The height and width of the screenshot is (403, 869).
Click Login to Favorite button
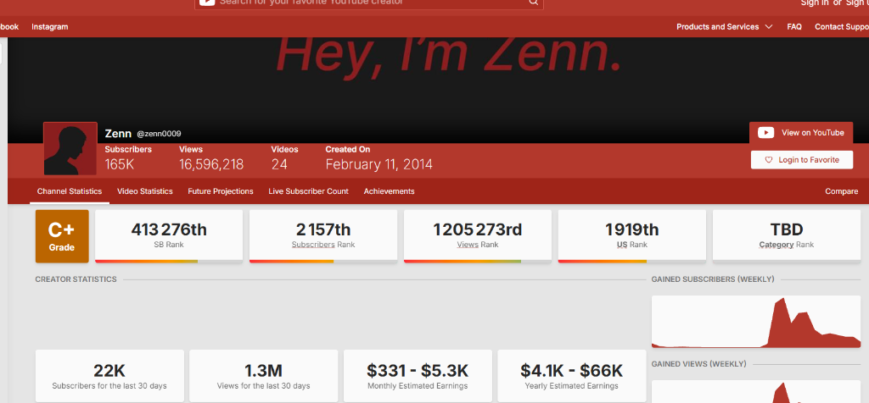pos(801,160)
